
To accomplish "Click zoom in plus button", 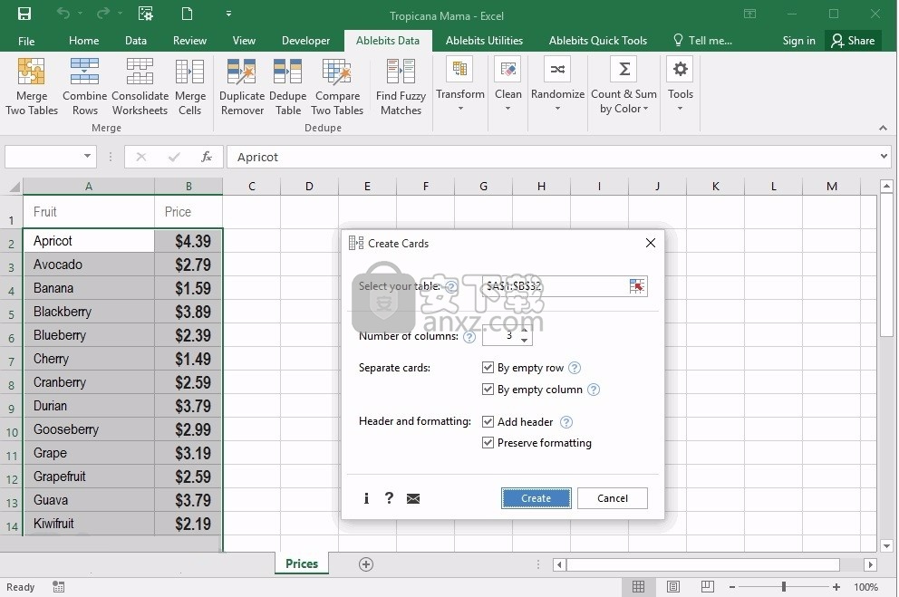I will [x=836, y=587].
